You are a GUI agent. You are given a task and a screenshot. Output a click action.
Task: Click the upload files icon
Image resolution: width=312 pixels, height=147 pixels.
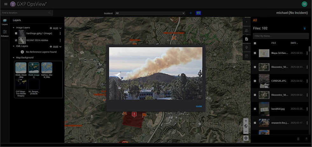(x=305, y=29)
